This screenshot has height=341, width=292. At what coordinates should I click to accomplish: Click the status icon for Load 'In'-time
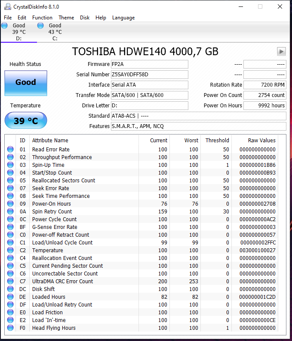coord(10,320)
